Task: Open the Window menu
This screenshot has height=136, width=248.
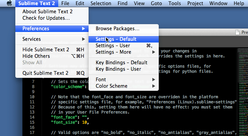Action: tap(218, 3)
